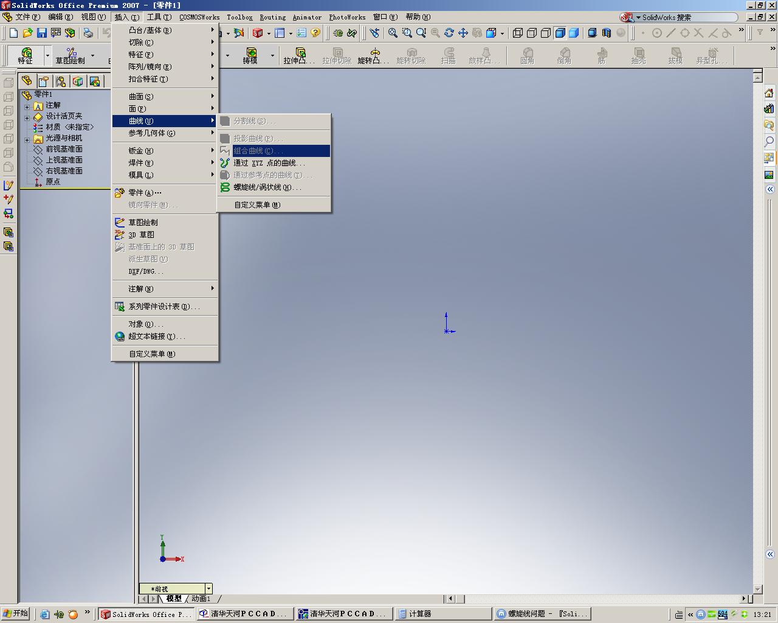
Task: Open the 文件 menu
Action: (27, 17)
